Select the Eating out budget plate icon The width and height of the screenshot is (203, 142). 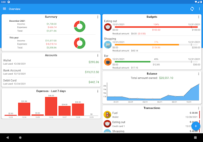point(108,27)
